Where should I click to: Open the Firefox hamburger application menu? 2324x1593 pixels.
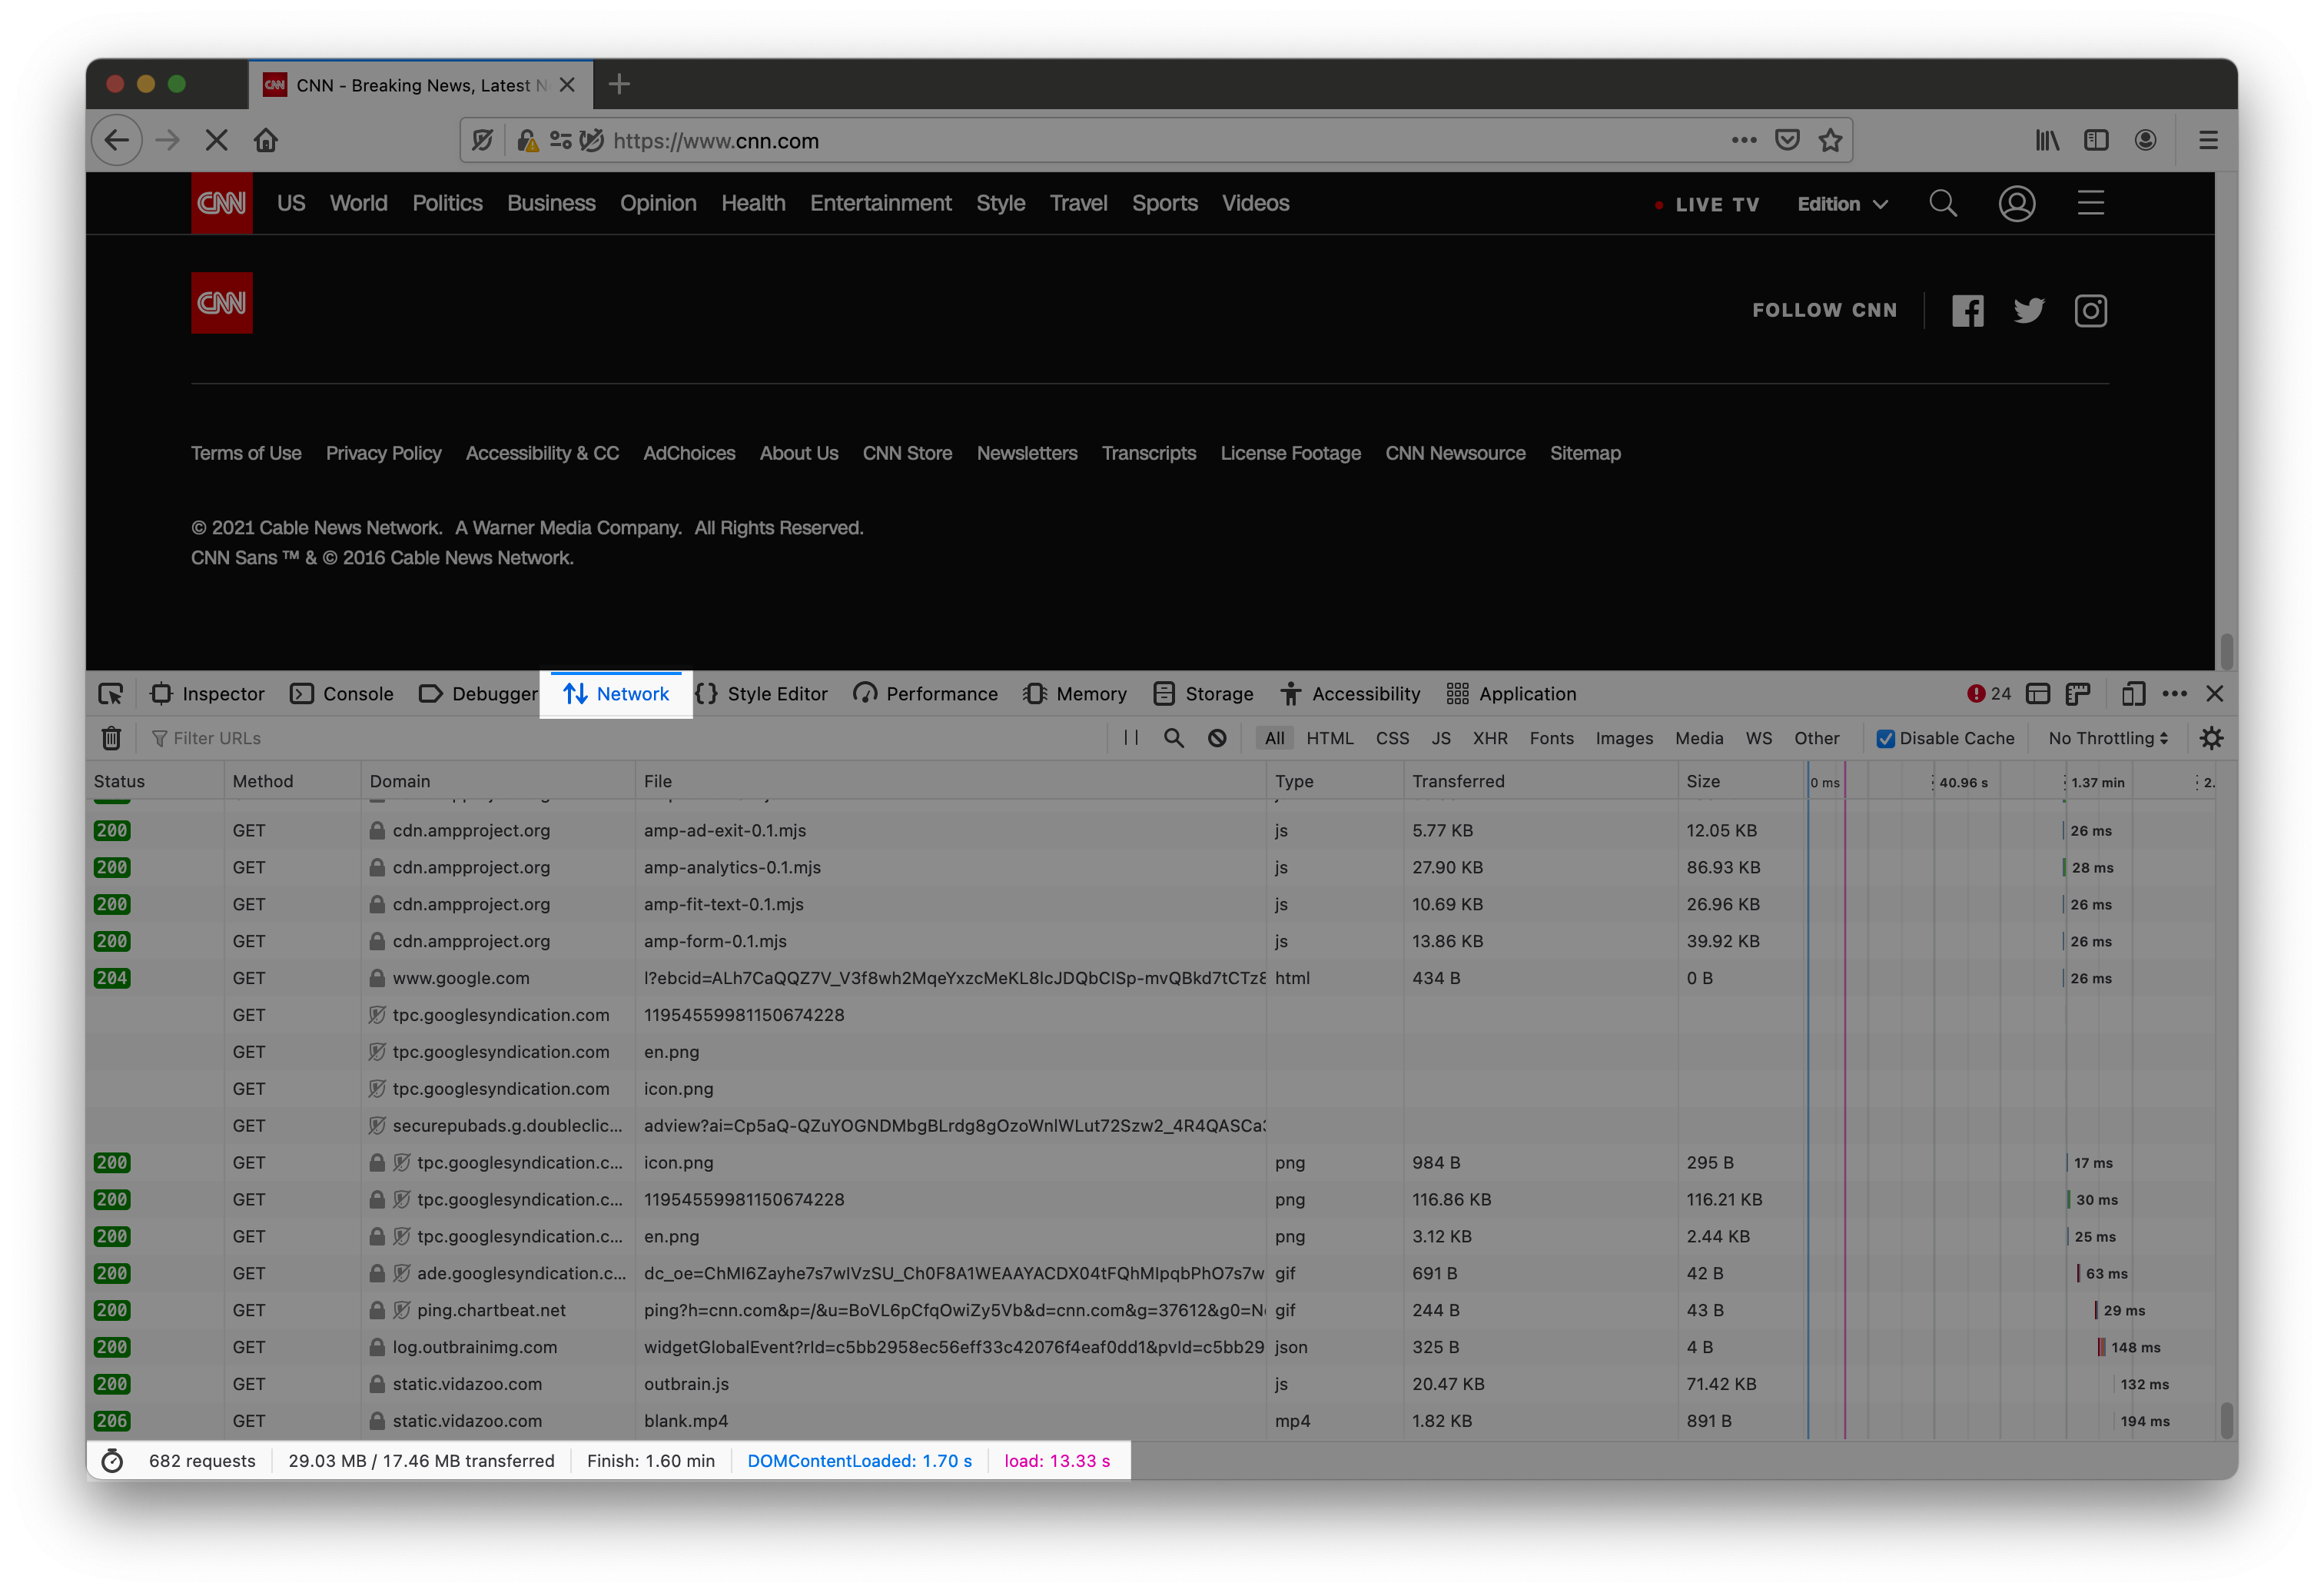click(2208, 141)
